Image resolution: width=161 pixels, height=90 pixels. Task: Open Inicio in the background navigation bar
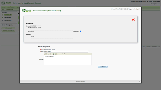pyautogui.click(x=4, y=7)
